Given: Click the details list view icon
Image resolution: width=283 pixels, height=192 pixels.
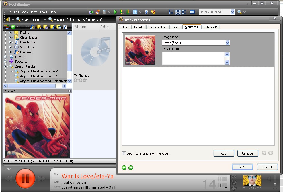Looking at the screenshot, I should 171,12.
